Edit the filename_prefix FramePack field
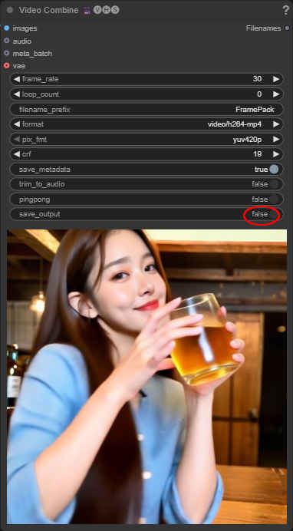The width and height of the screenshot is (293, 531). (146, 110)
